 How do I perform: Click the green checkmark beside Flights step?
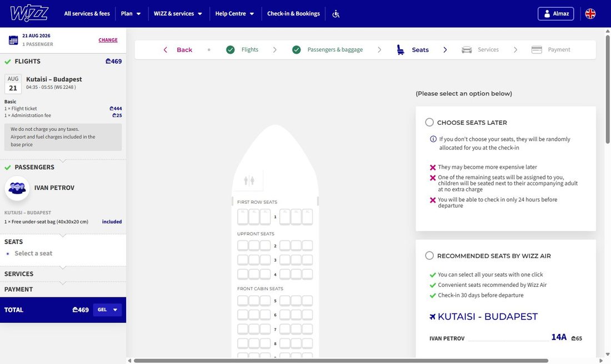pyautogui.click(x=231, y=50)
